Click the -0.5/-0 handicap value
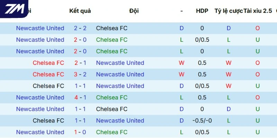The height and width of the screenshot is (138, 277). [x=202, y=121]
